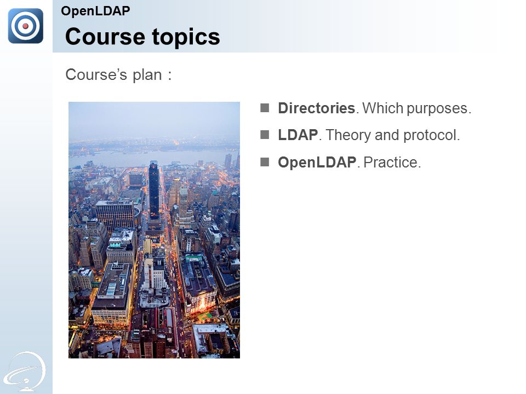Click the bold word Directories

coord(316,108)
